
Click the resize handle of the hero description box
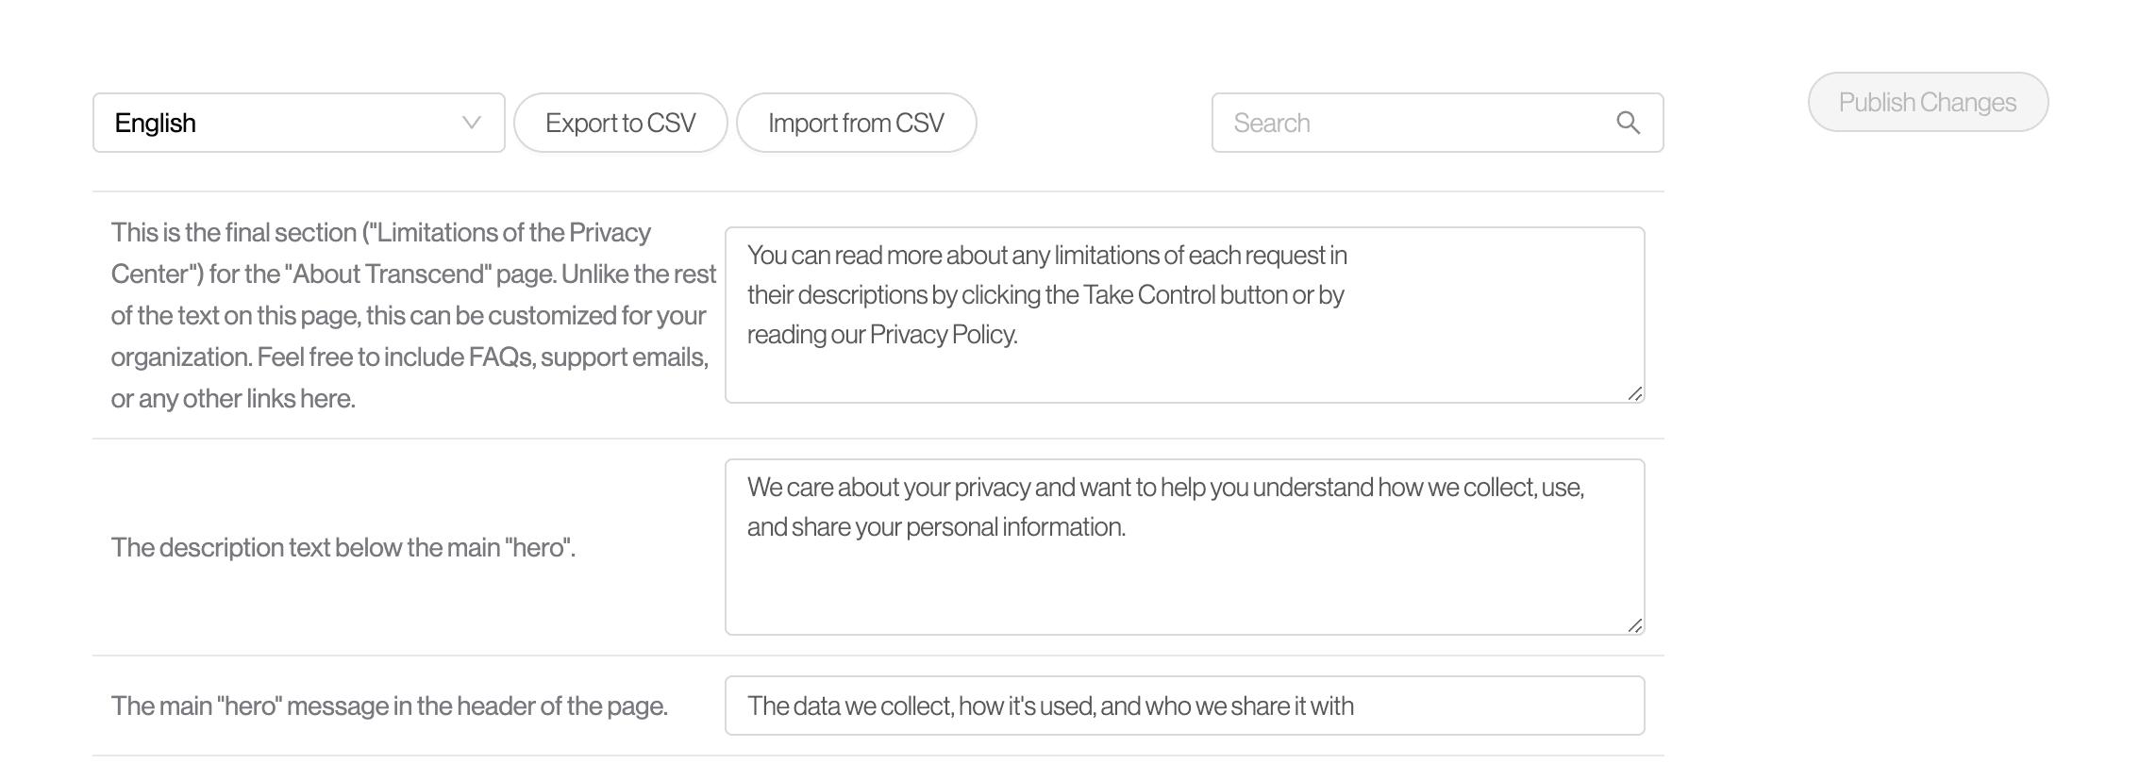tap(1634, 625)
